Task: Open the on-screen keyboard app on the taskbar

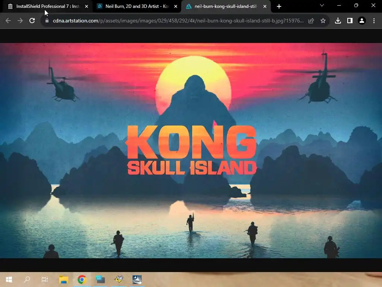Action: 100,280
